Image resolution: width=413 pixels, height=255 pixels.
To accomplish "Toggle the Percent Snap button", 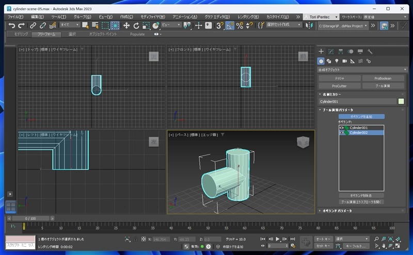I will click(x=240, y=26).
